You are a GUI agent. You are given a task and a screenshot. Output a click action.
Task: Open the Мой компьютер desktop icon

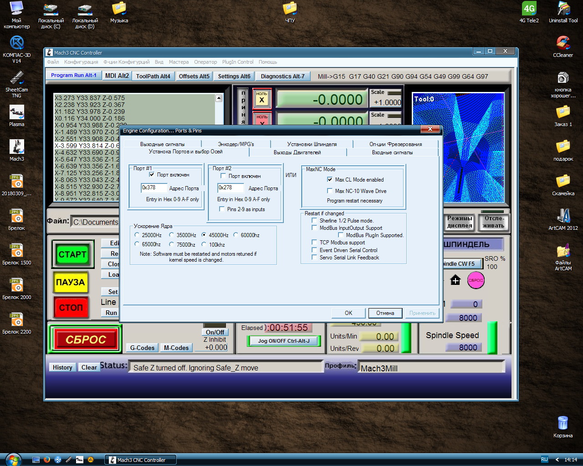click(x=16, y=15)
